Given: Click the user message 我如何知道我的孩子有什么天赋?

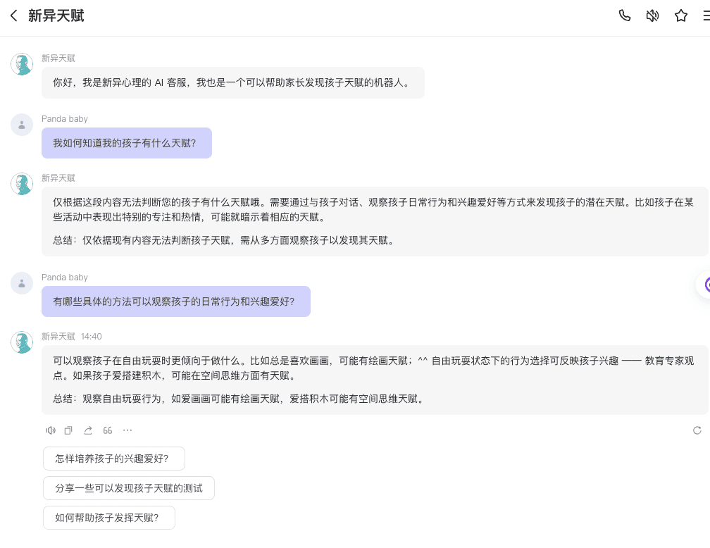Looking at the screenshot, I should pos(126,143).
